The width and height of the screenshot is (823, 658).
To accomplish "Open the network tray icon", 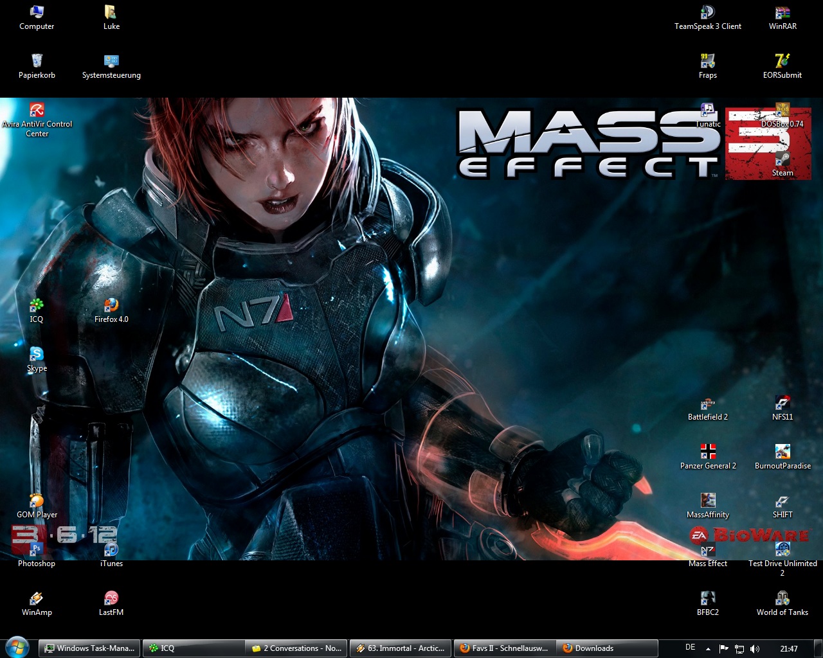I will (739, 648).
